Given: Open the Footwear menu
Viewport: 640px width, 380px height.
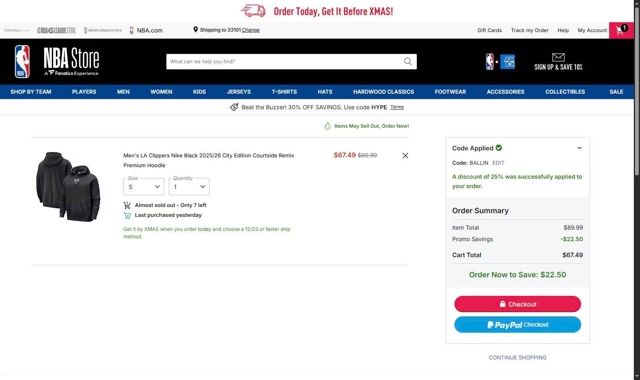Looking at the screenshot, I should (450, 92).
